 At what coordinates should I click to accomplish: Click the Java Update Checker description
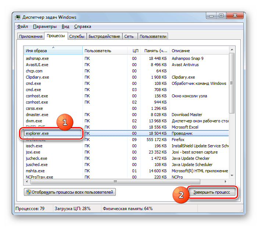pos(190,158)
